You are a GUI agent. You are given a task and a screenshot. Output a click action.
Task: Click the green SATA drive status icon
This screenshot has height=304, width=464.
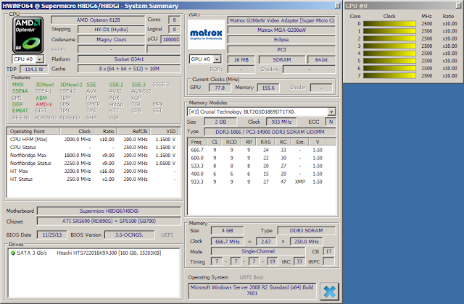coord(13,253)
